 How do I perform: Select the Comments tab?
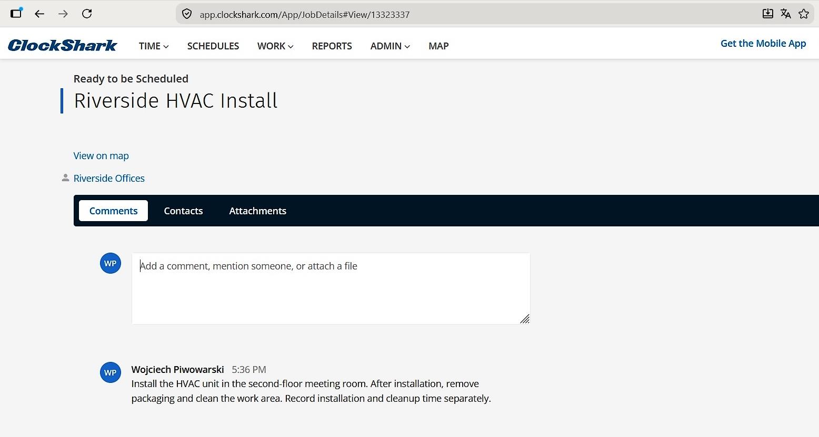pyautogui.click(x=113, y=211)
